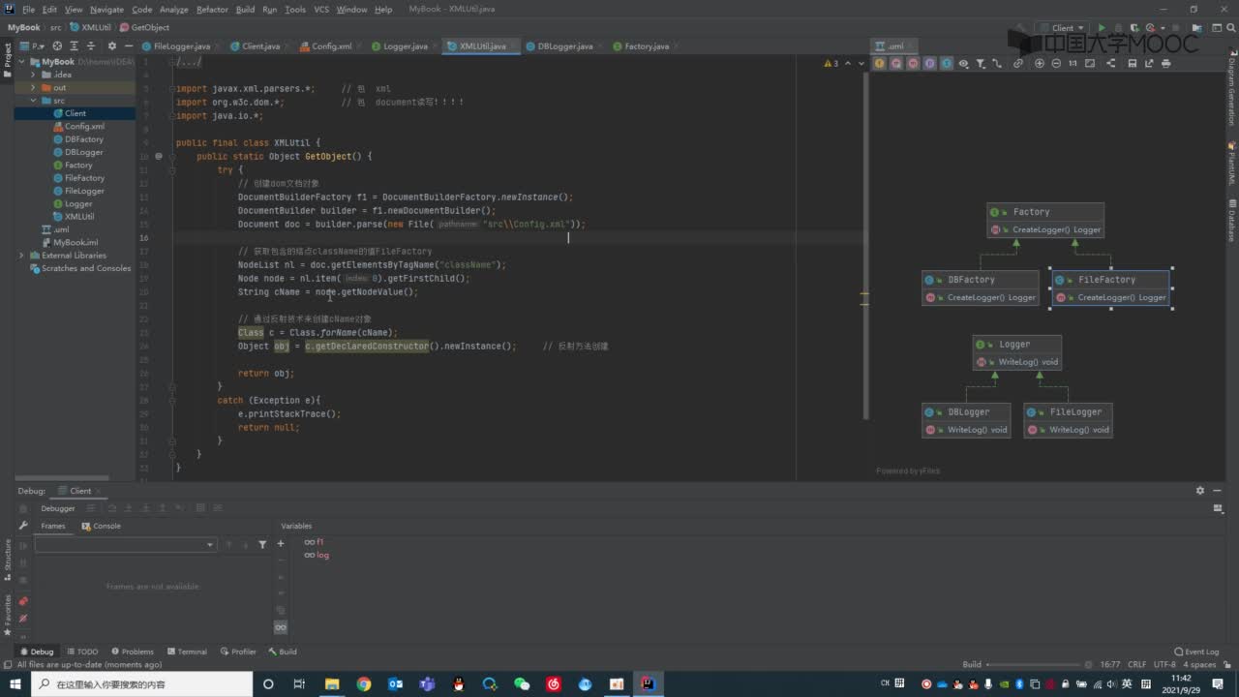Switch to the FileLogger.java editor tab
The height and width of the screenshot is (697, 1239).
tap(181, 45)
